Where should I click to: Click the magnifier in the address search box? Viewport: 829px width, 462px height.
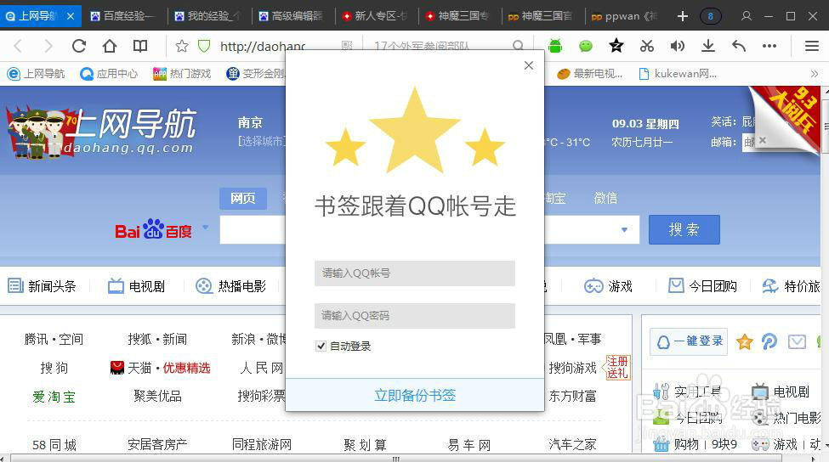click(x=518, y=47)
